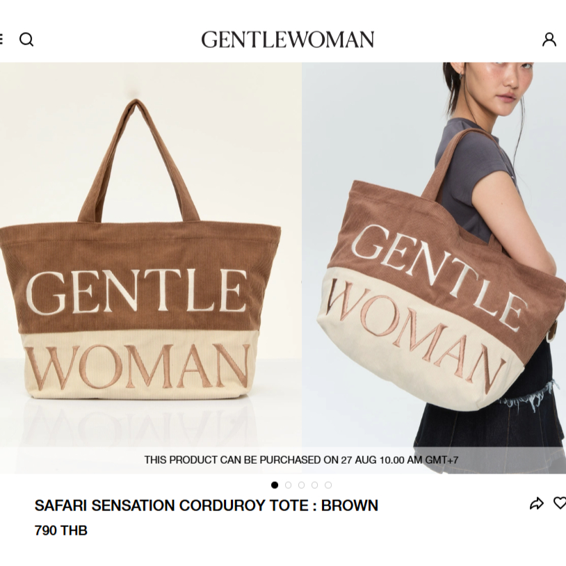Select the third carousel dot
The height and width of the screenshot is (566, 566).
(301, 485)
